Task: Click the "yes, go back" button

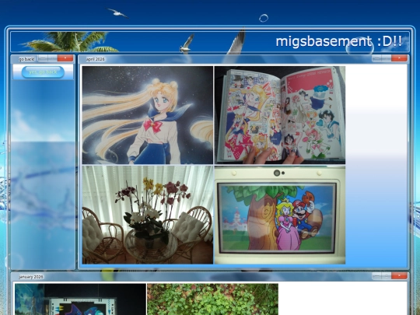Action: click(43, 72)
